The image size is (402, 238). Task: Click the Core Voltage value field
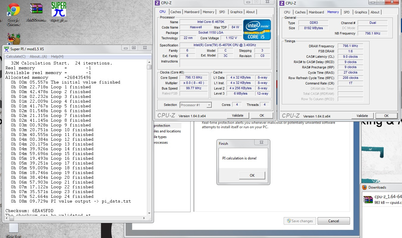coord(231,38)
